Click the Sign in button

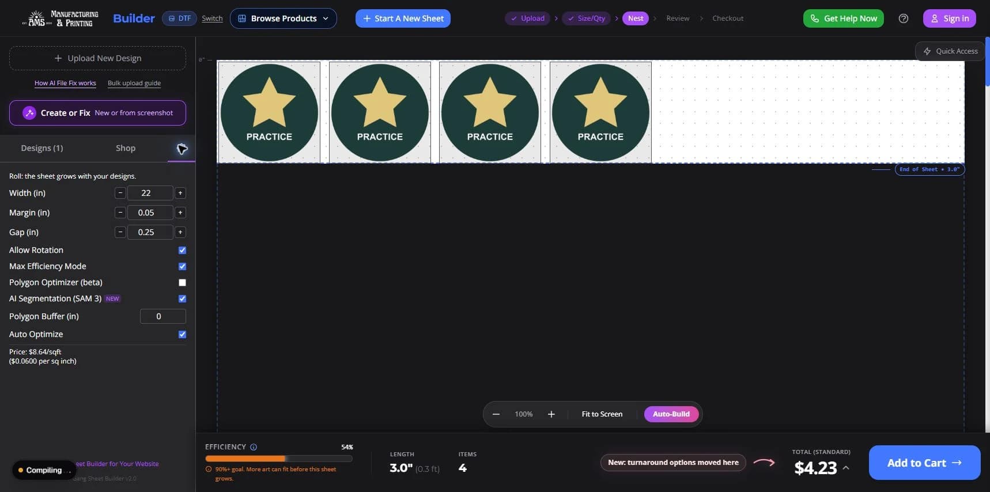click(x=949, y=18)
